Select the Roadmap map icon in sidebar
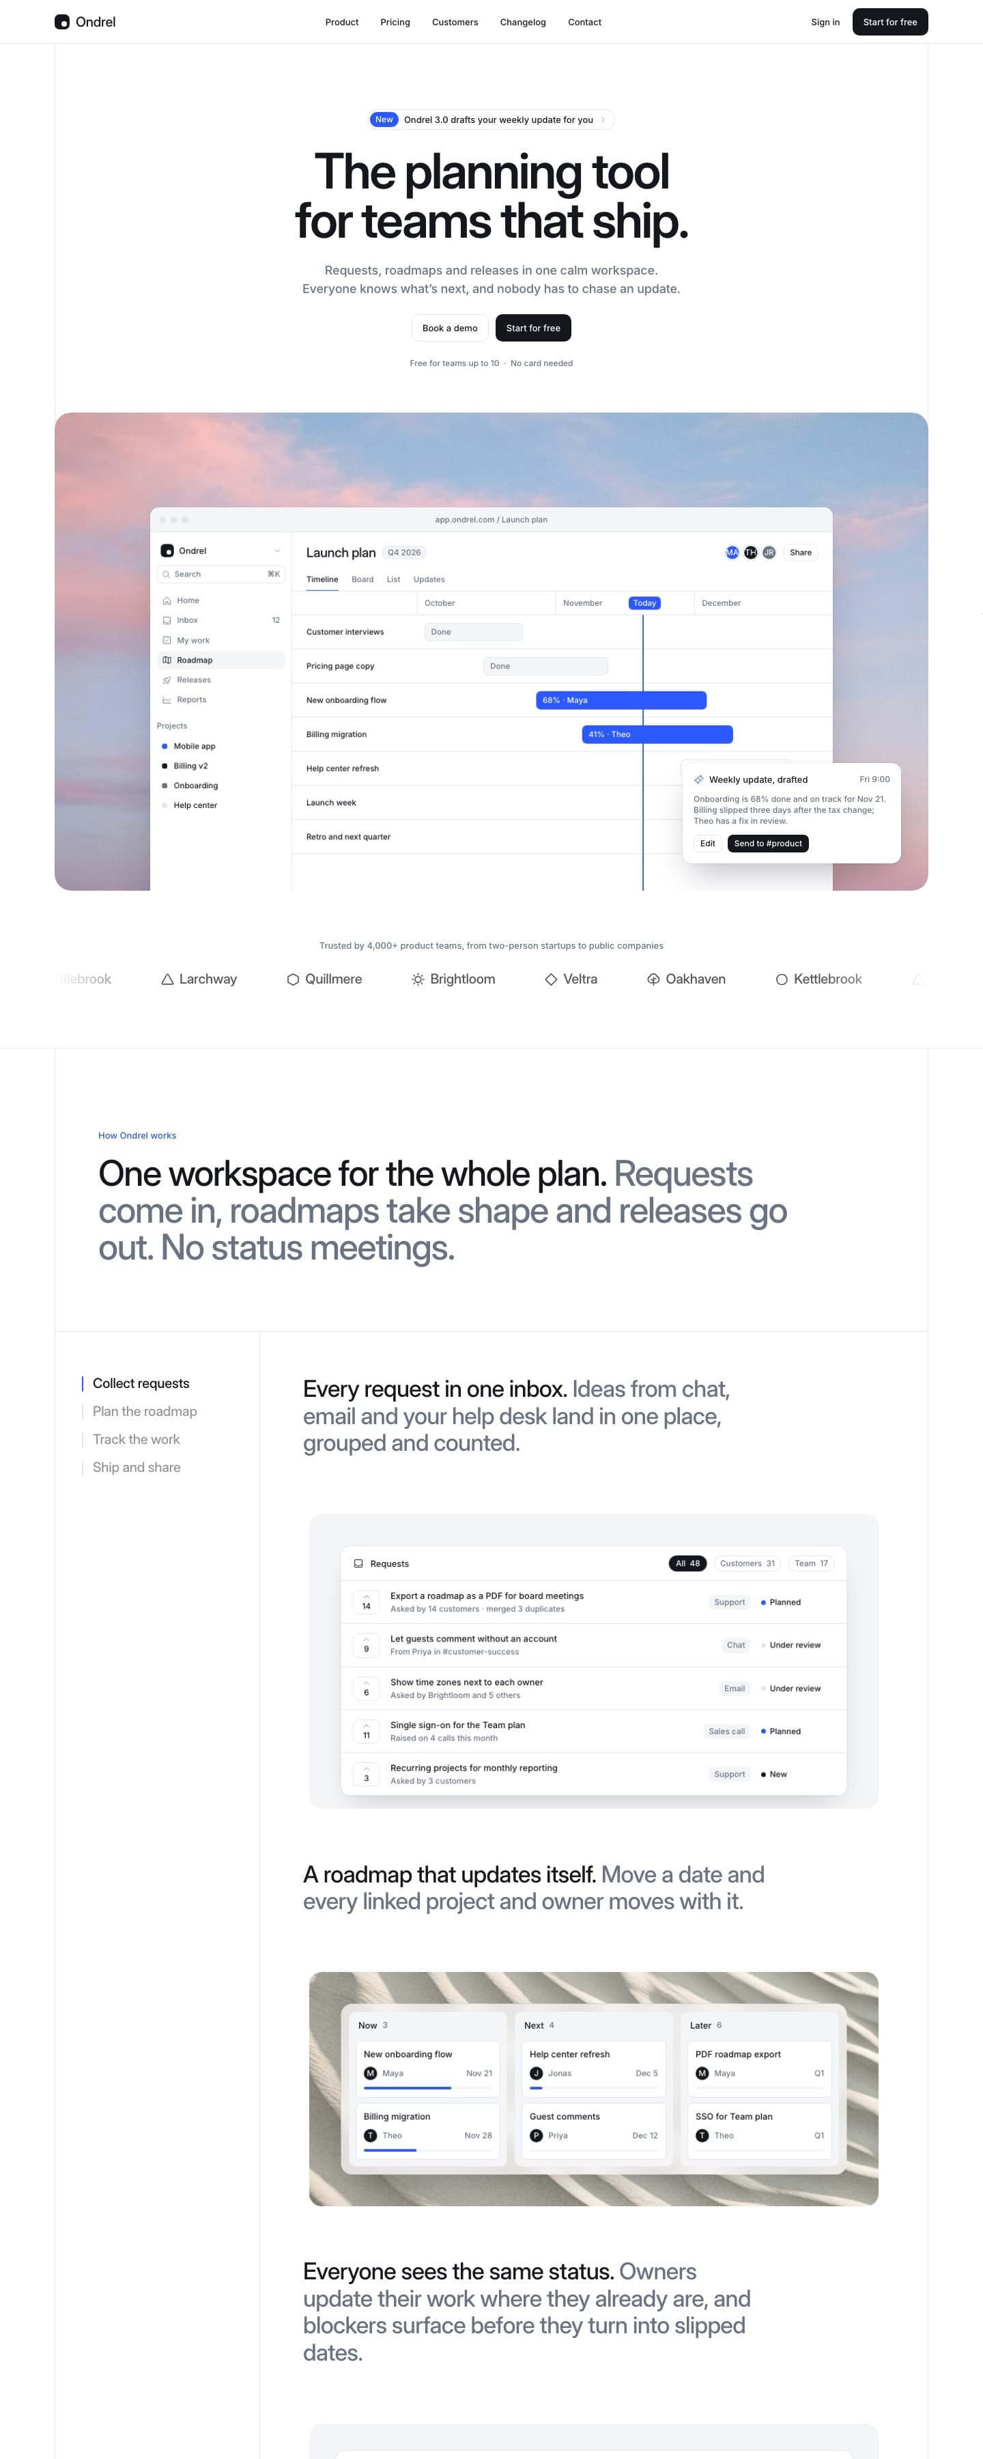The width and height of the screenshot is (983, 2459). tap(167, 660)
